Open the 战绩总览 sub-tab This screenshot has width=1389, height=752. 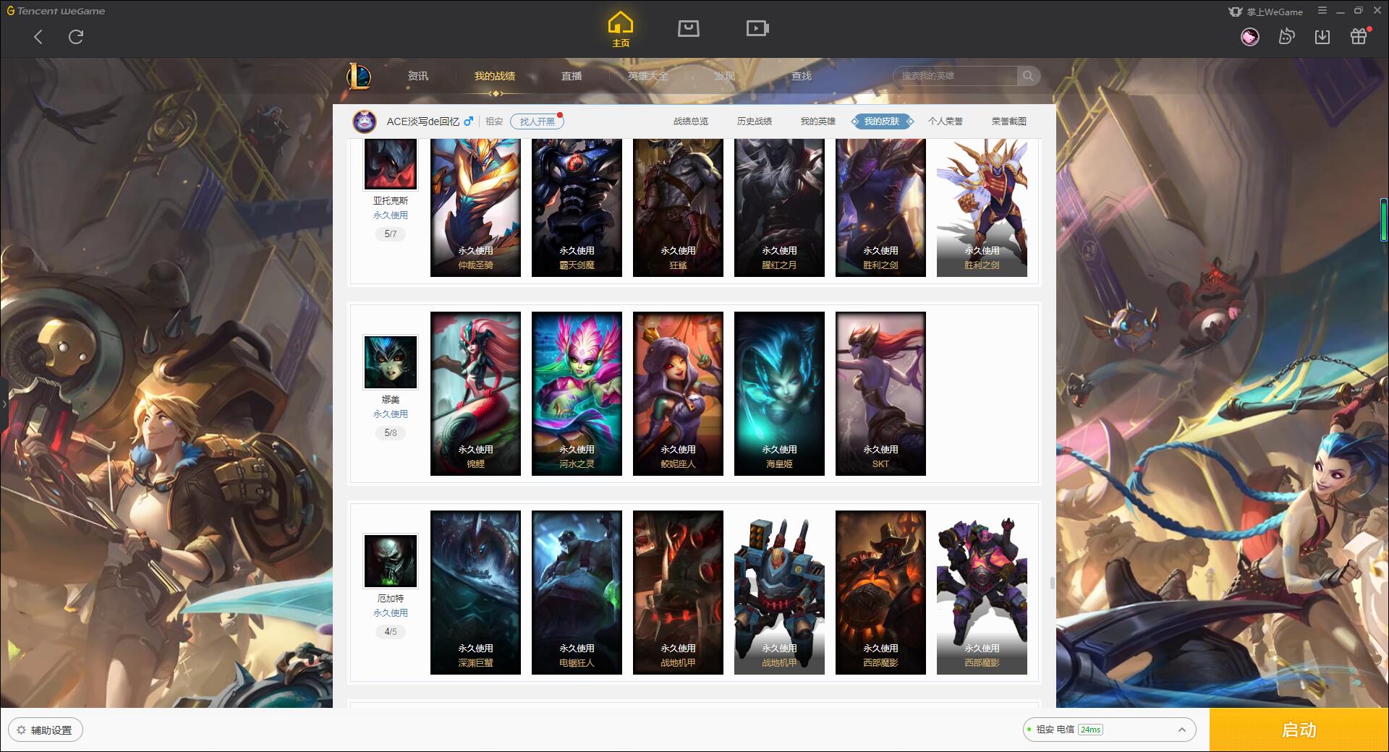691,121
